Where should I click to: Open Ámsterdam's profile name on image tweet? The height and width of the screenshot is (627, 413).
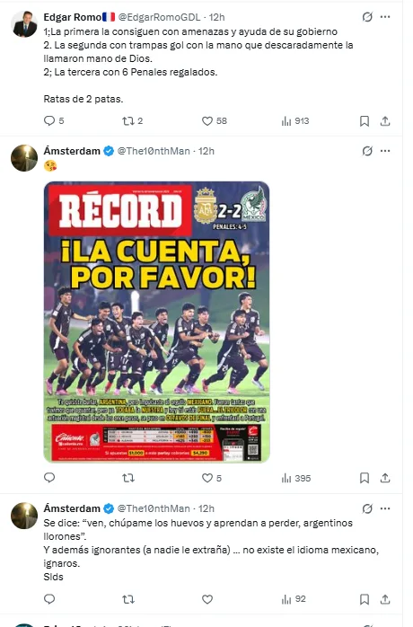tap(72, 151)
